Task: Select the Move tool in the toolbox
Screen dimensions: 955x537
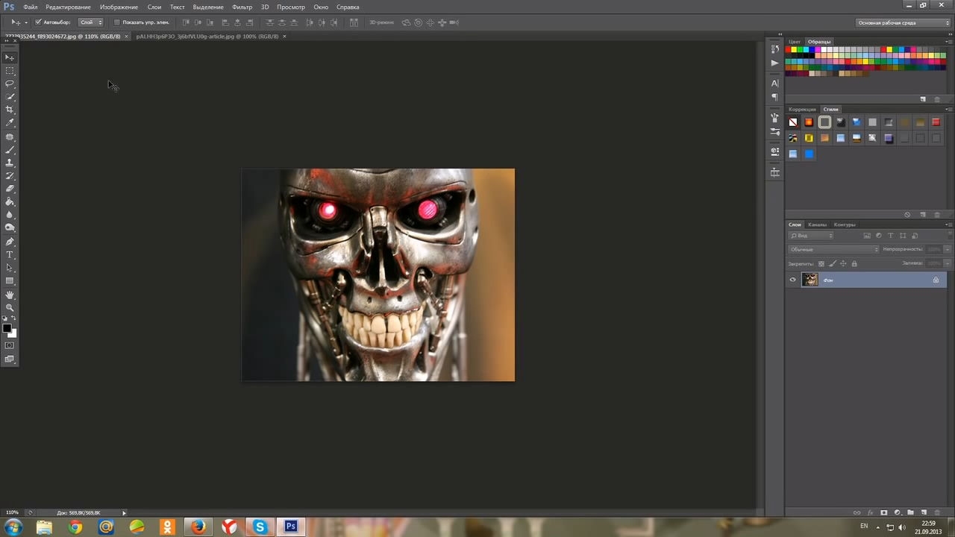Action: point(10,57)
